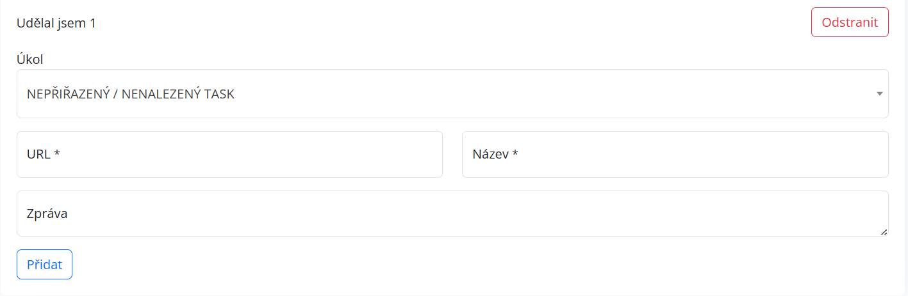Click the Zpráva textarea resize handle
The width and height of the screenshot is (908, 296).
tap(884, 232)
